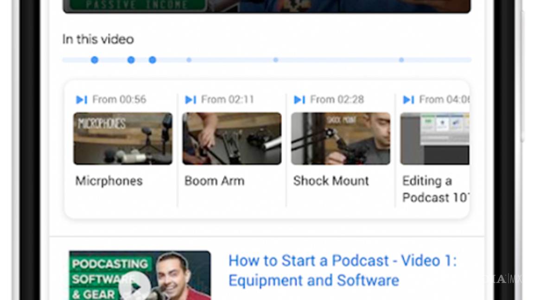Jump to the "From 00:56" timestamp
The image size is (534, 300).
119,100
